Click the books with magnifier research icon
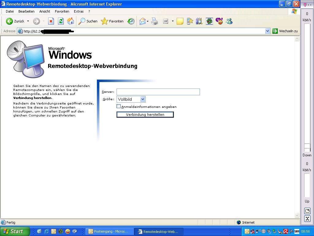 (x=199, y=21)
